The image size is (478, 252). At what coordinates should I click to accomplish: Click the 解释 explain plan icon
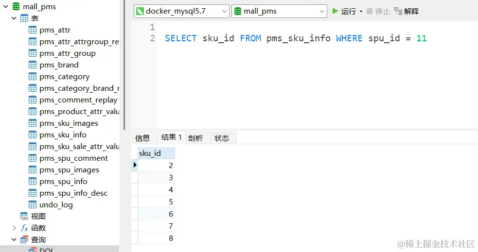[x=398, y=11]
